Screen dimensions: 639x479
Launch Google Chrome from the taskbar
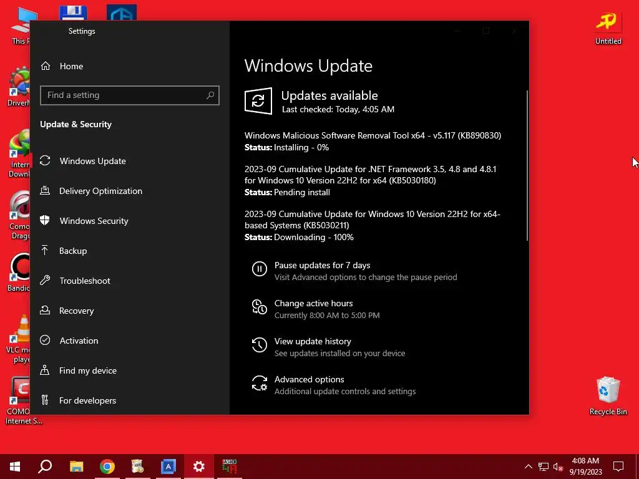(107, 467)
